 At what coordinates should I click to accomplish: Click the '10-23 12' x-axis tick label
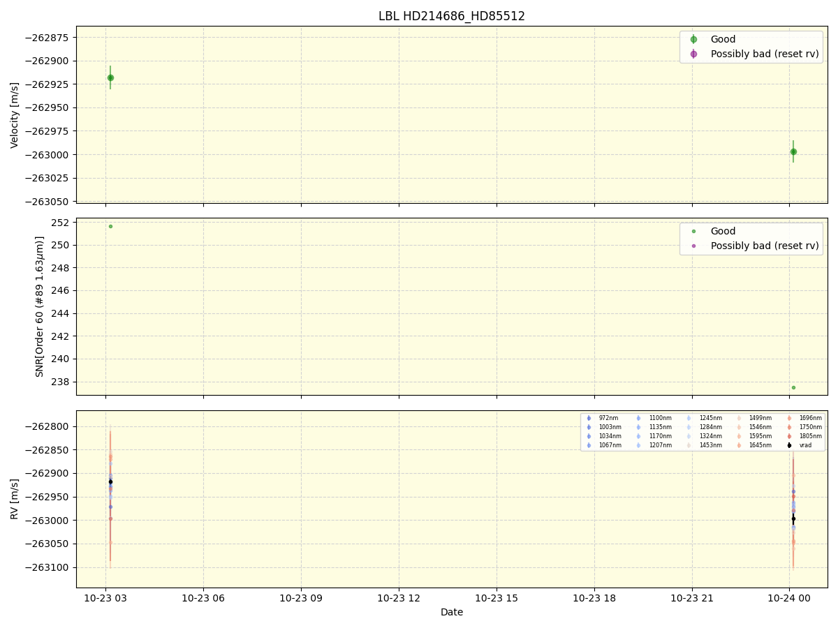pos(399,598)
